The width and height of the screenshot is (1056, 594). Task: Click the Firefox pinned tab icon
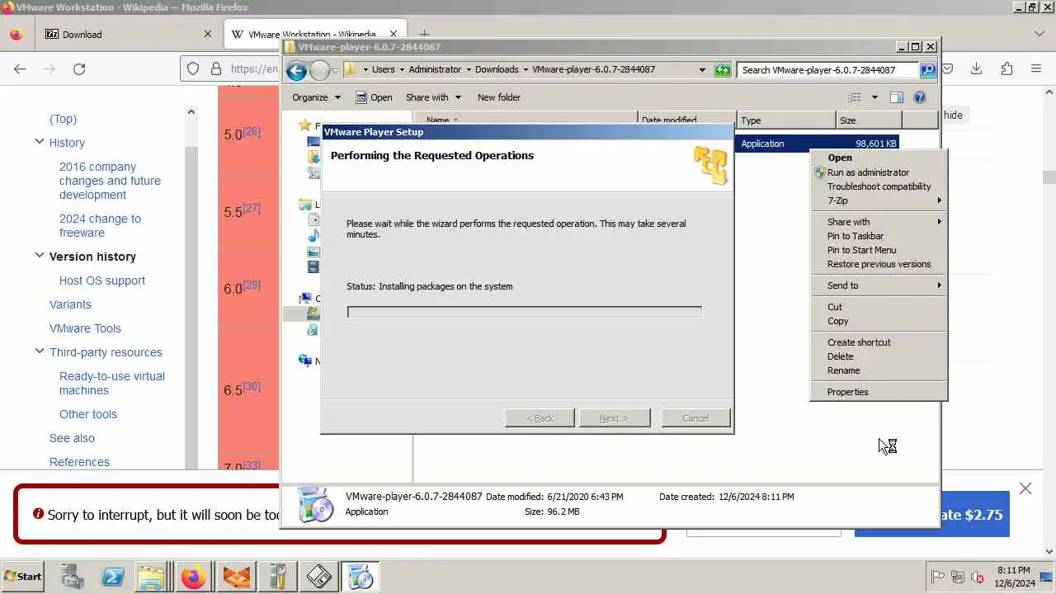coord(16,35)
